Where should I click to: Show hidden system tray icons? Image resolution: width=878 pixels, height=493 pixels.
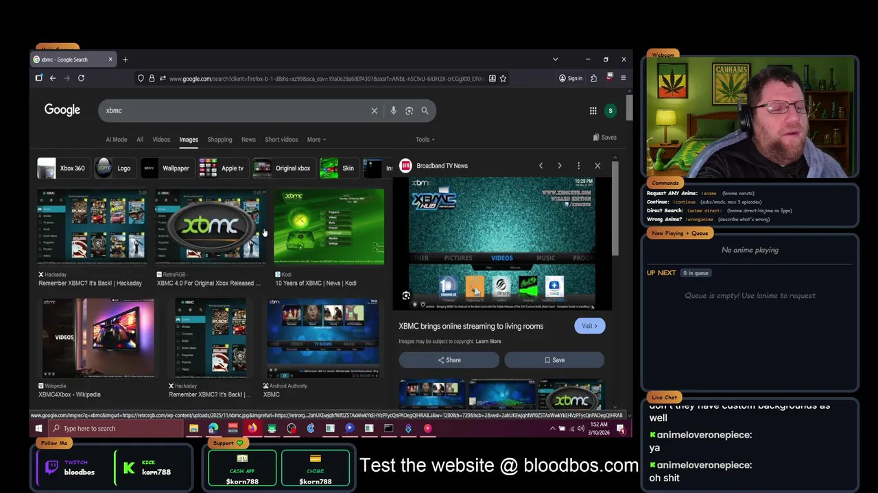coord(552,429)
